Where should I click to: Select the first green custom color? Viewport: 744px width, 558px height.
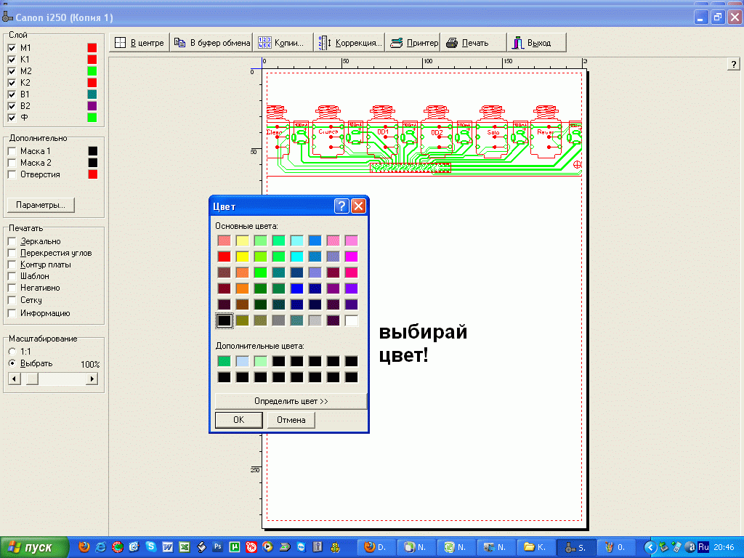click(x=224, y=361)
